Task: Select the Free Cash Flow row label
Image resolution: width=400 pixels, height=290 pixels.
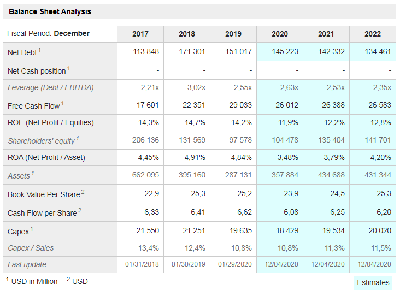Action: (33, 105)
